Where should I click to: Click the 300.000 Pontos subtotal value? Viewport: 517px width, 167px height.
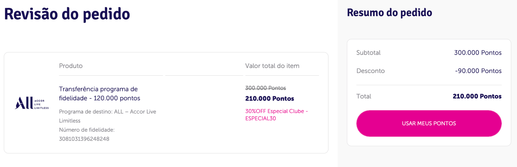(x=478, y=53)
